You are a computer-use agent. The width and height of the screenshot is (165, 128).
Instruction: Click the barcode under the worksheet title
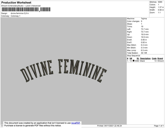(20, 10)
